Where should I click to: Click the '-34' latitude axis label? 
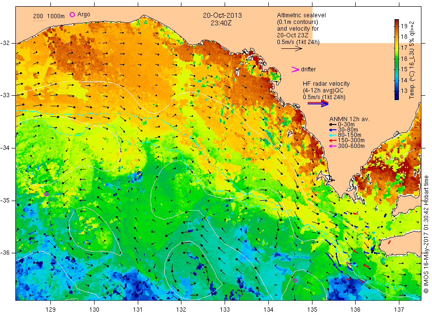[5, 148]
